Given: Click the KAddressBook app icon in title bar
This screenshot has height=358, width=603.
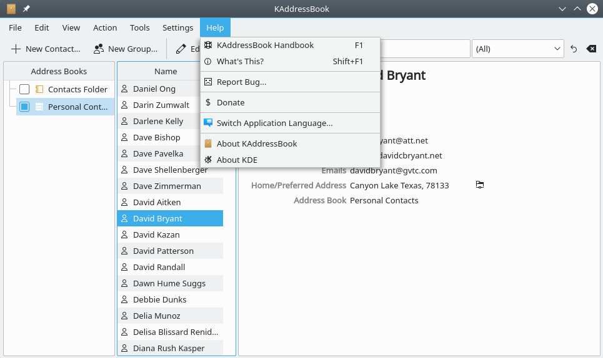Looking at the screenshot, I should [11, 9].
